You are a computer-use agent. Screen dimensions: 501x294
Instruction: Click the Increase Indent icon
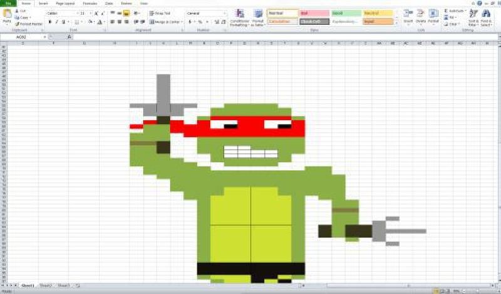[x=143, y=22]
